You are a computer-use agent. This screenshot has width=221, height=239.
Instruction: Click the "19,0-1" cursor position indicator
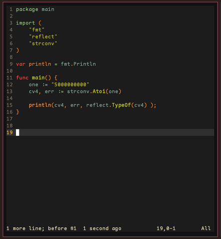(x=166, y=229)
